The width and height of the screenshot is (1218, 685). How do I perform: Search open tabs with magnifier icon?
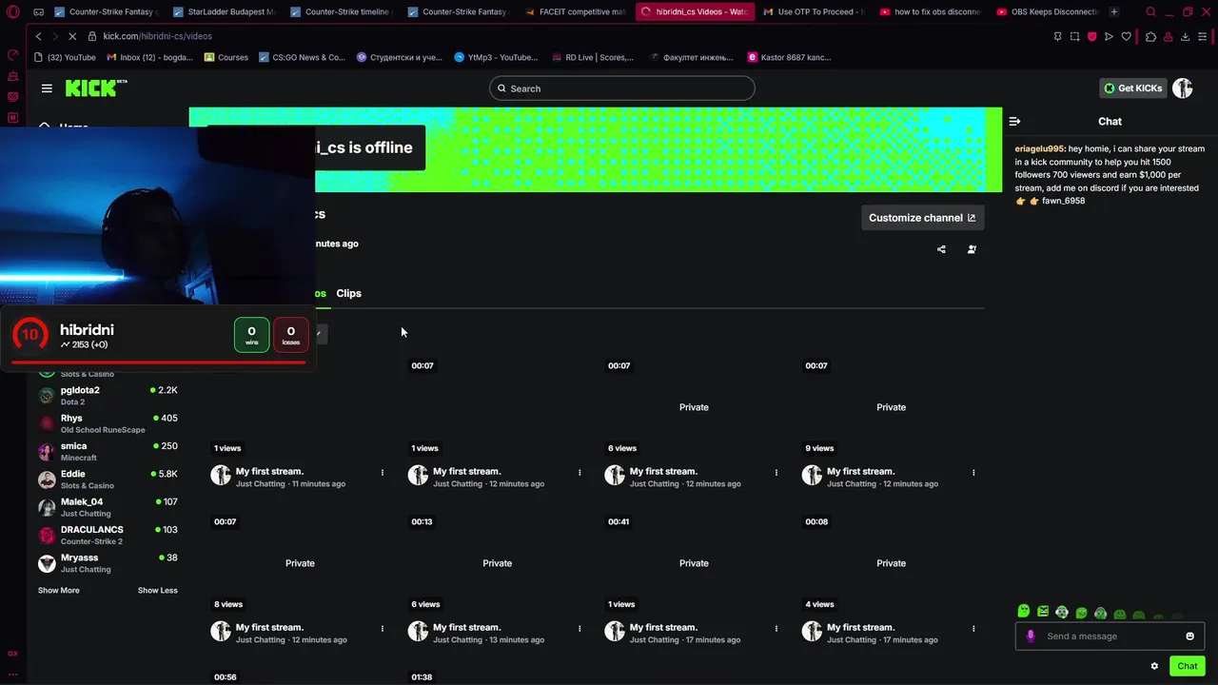tap(1150, 12)
